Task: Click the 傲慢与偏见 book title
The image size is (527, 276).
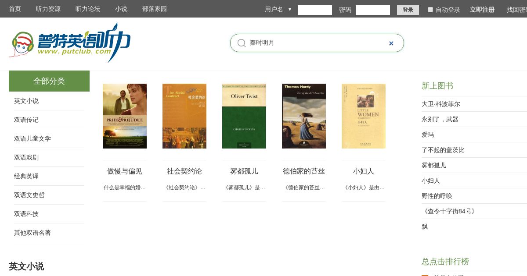Action: pos(125,171)
